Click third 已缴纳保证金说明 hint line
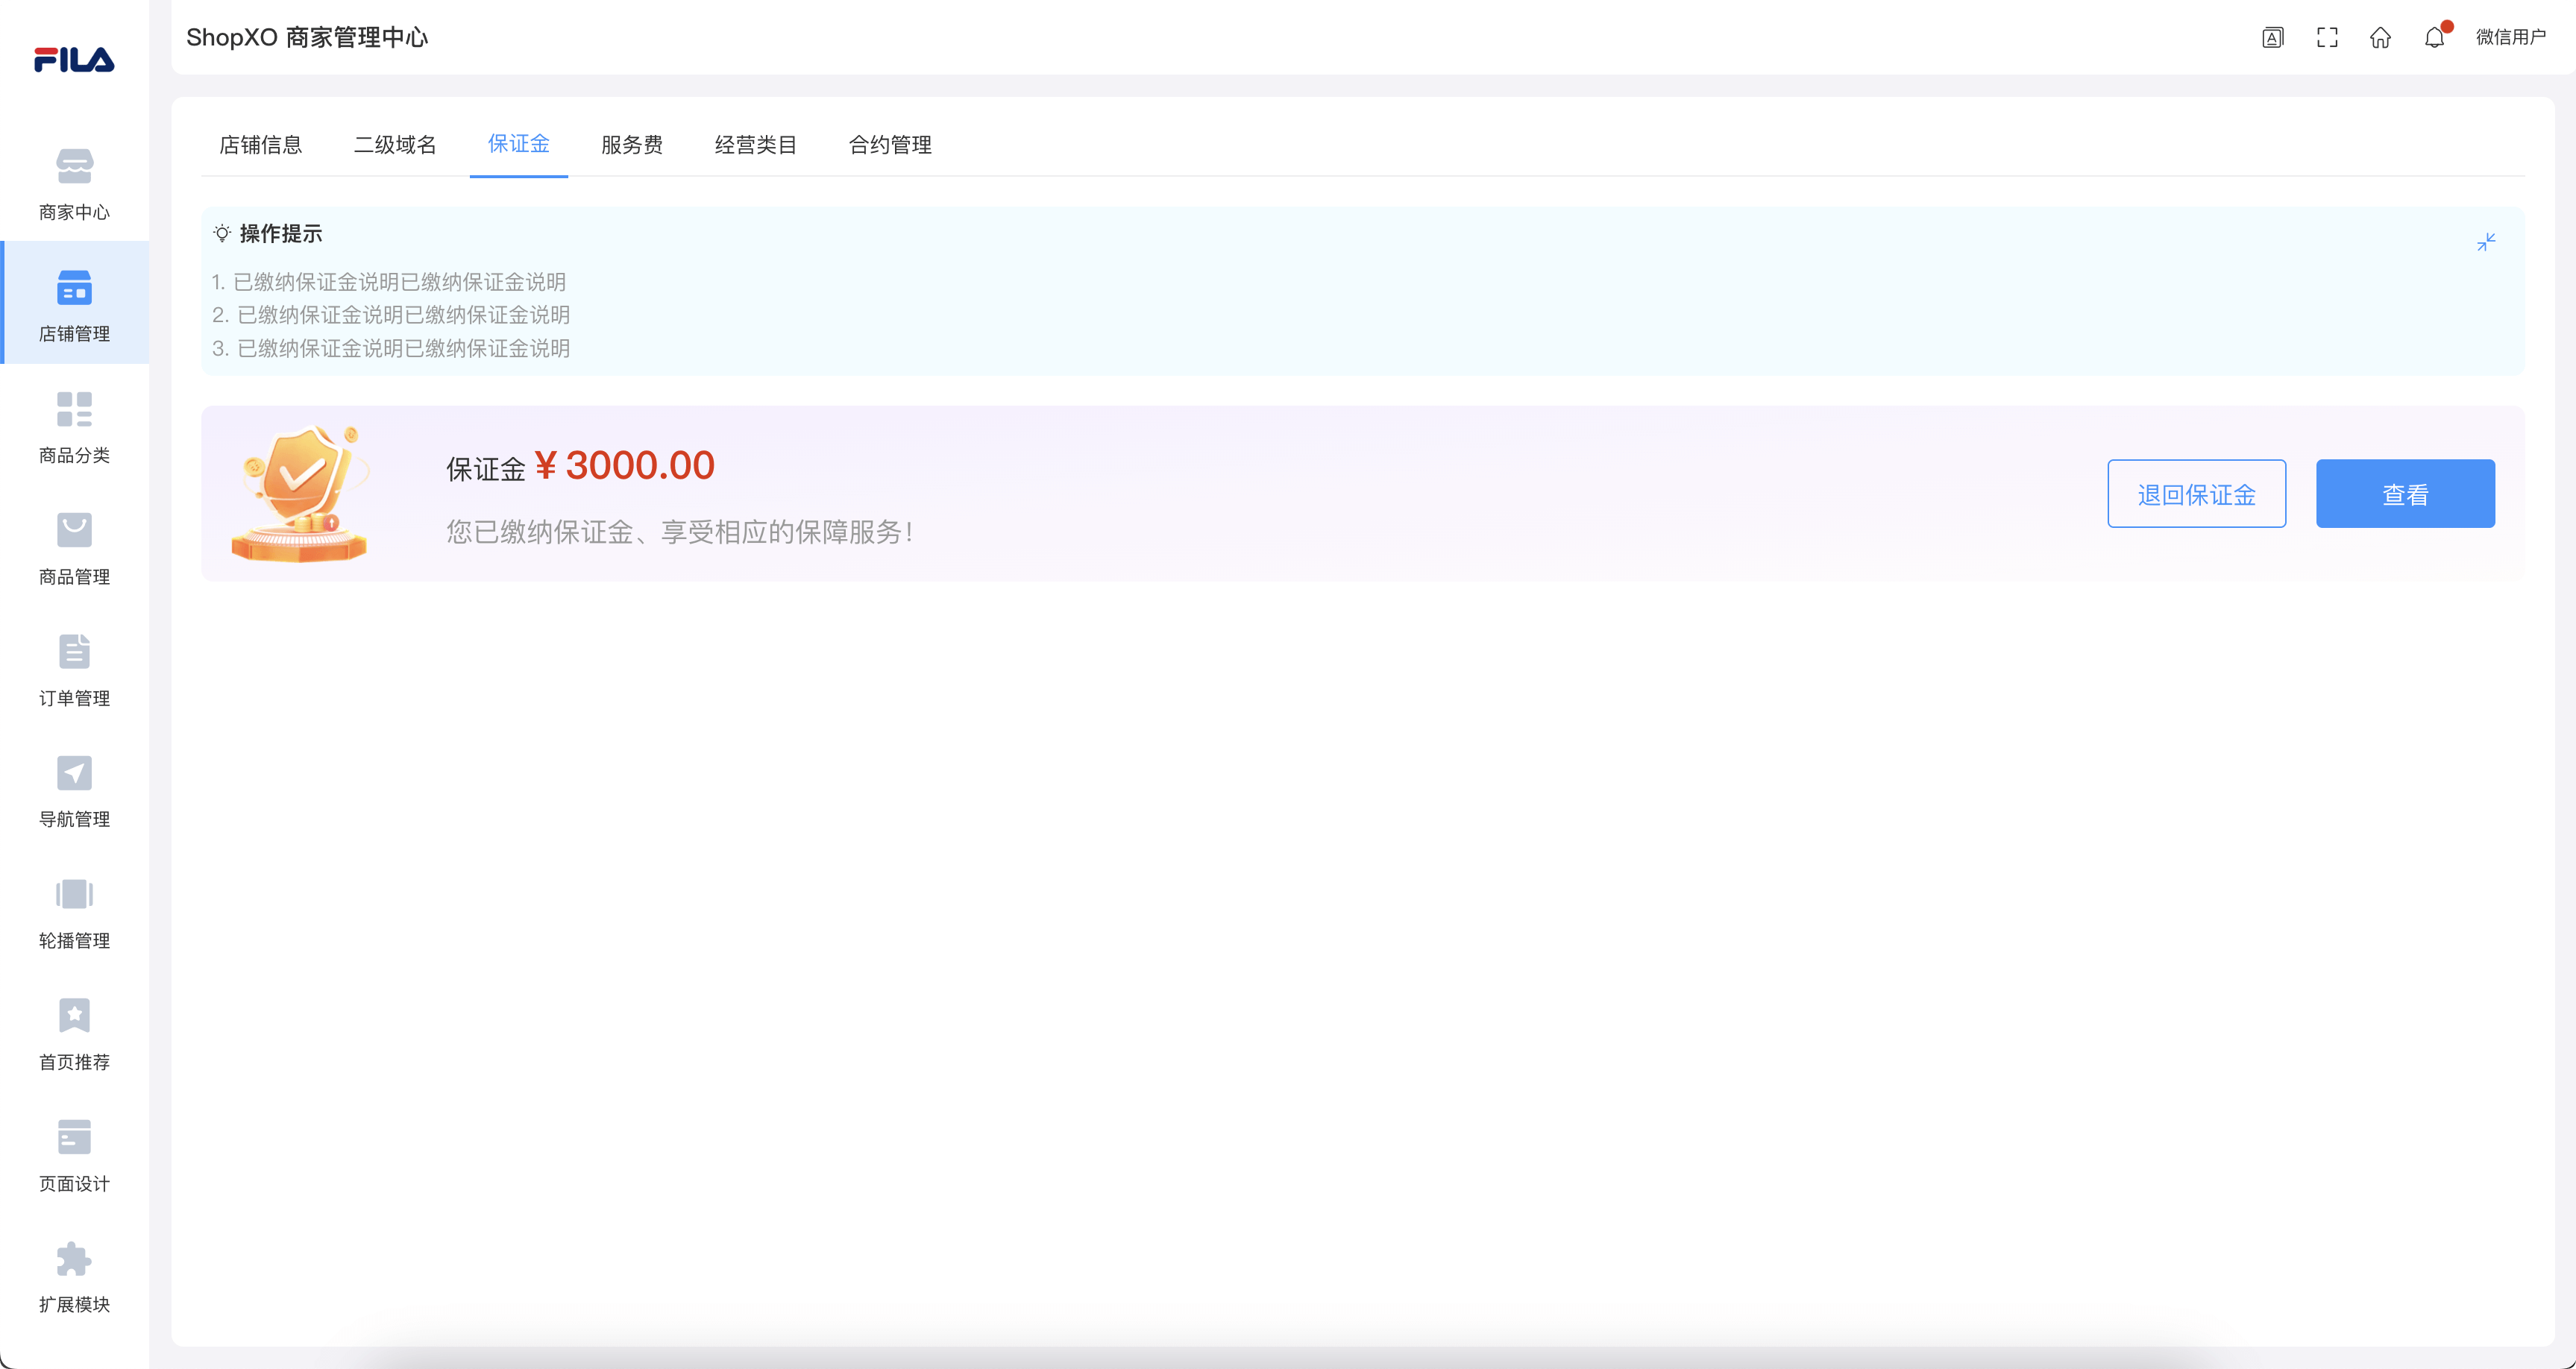The width and height of the screenshot is (2576, 1369). point(391,348)
